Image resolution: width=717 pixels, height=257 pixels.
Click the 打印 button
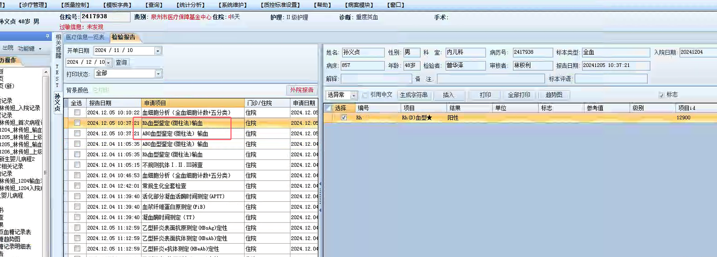click(x=485, y=95)
